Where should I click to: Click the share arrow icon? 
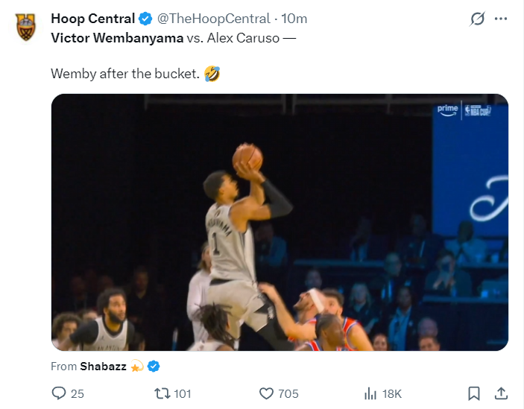tap(502, 393)
